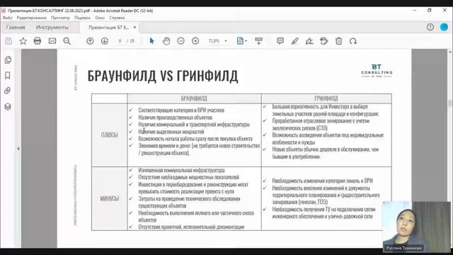Click the current page number field
Image resolution: width=453 pixels, height=255 pixels.
coord(120,41)
